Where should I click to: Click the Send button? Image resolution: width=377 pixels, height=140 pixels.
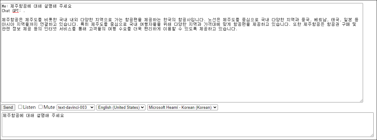(x=8, y=107)
